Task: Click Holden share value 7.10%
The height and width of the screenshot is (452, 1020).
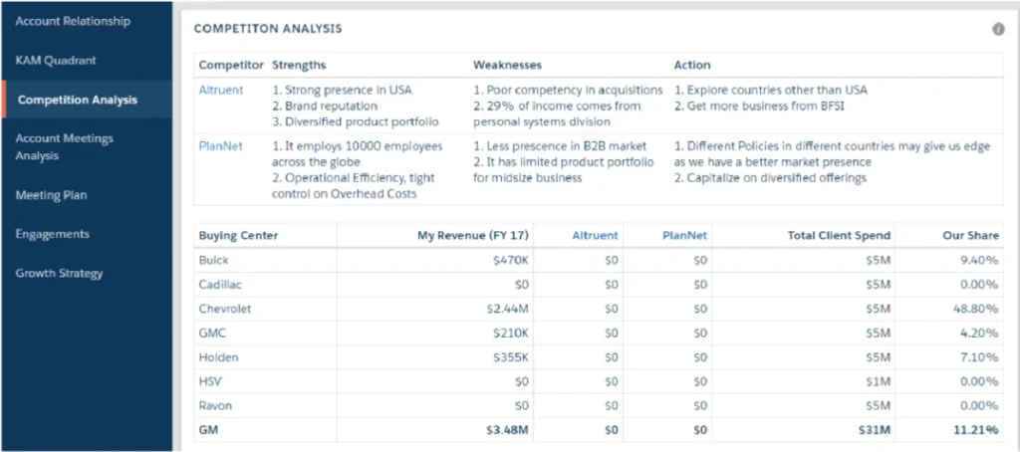Action: point(979,357)
